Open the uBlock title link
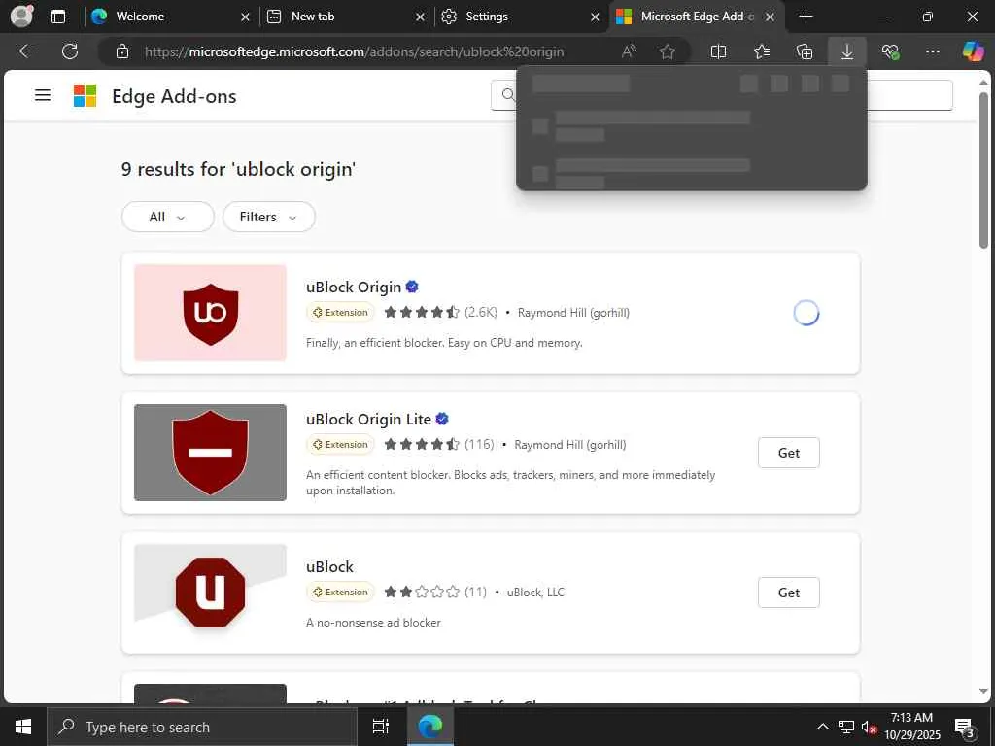The height and width of the screenshot is (746, 995). [x=329, y=567]
